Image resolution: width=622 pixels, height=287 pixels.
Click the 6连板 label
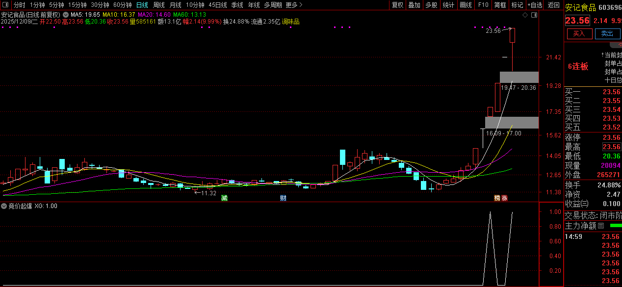[578, 66]
